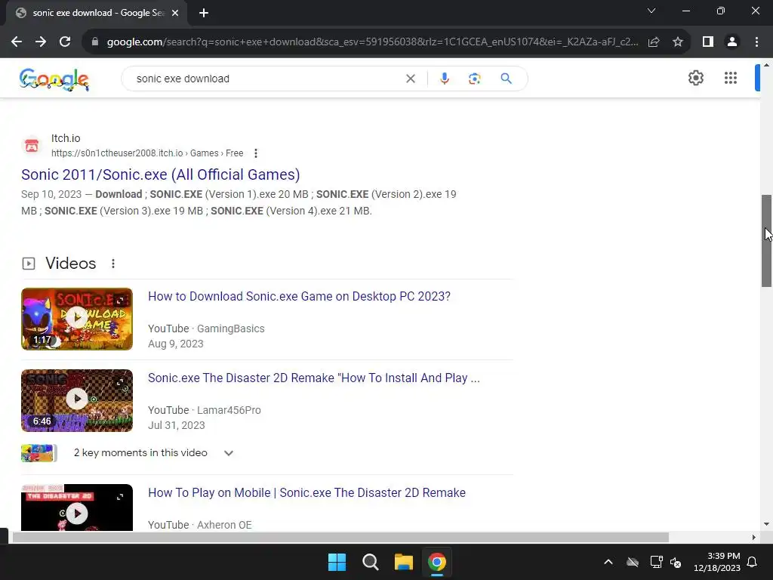Image resolution: width=773 pixels, height=580 pixels.
Task: Open Itch.io result favicon
Action: coord(32,146)
